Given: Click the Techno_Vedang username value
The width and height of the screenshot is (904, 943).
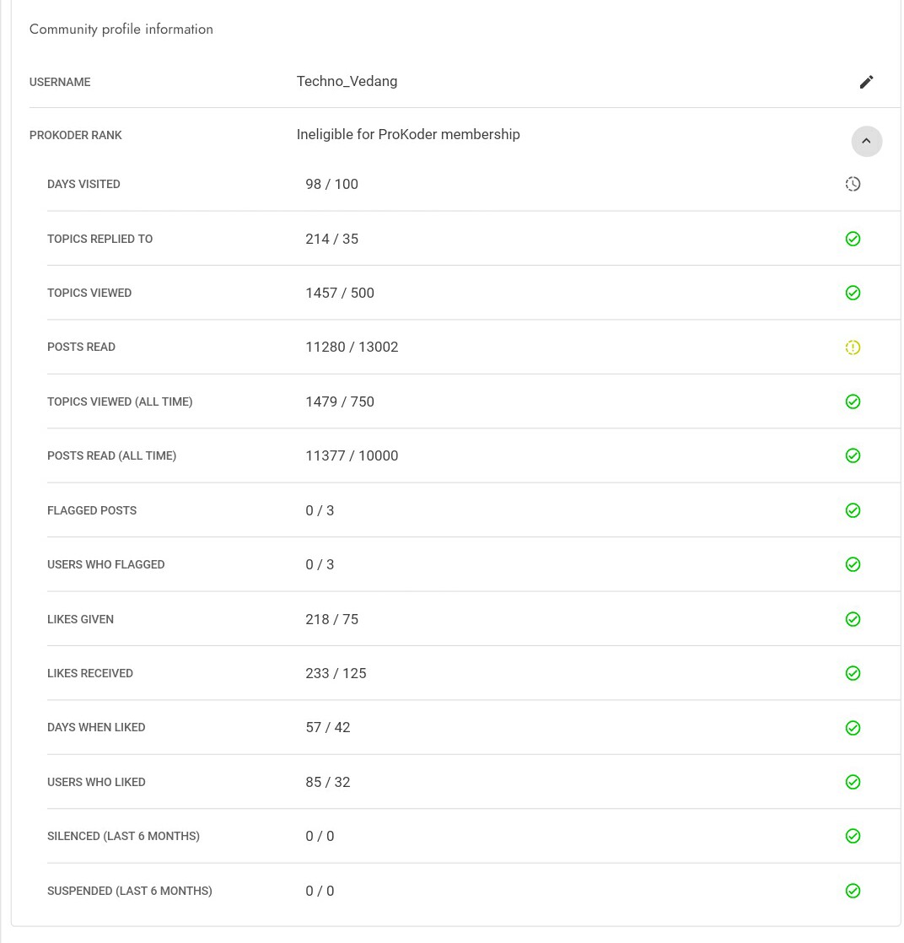Looking at the screenshot, I should point(347,82).
